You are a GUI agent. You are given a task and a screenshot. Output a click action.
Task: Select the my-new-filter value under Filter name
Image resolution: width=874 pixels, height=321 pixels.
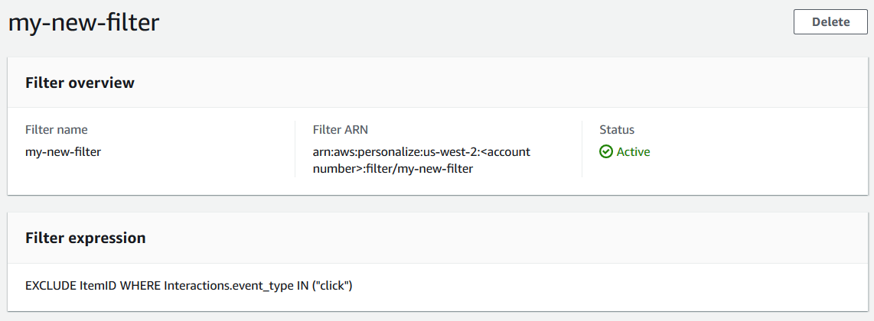[x=63, y=152]
